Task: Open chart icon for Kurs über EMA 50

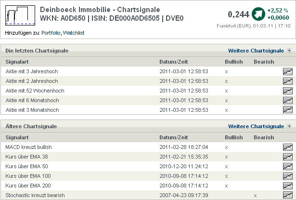Action: click(x=288, y=166)
